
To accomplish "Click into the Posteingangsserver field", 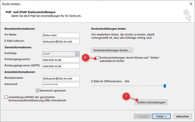I will (61, 60).
